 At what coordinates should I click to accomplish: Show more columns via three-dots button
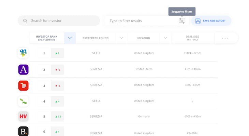(225, 38)
